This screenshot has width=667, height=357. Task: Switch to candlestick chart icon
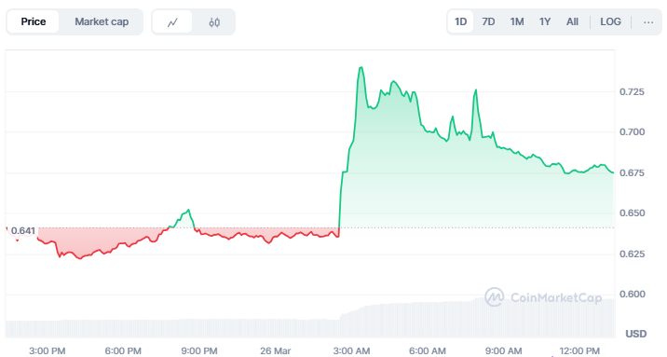coord(214,22)
